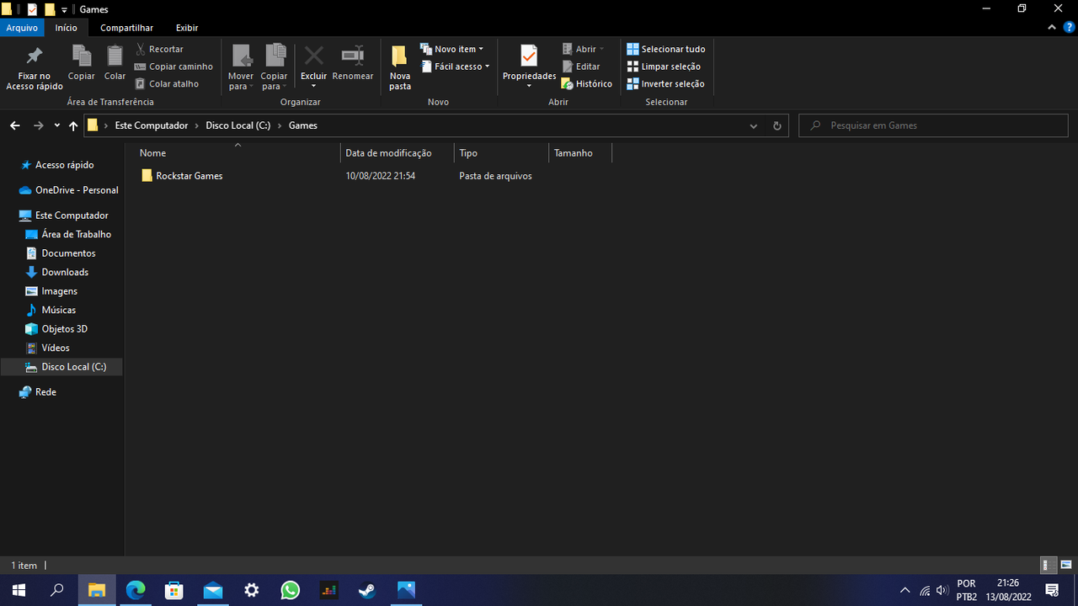
Task: Click the Copiar ribbon icon
Action: [82, 63]
